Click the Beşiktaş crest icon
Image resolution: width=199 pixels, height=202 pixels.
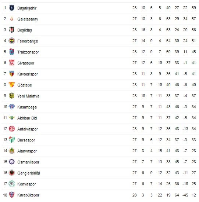click(12, 30)
